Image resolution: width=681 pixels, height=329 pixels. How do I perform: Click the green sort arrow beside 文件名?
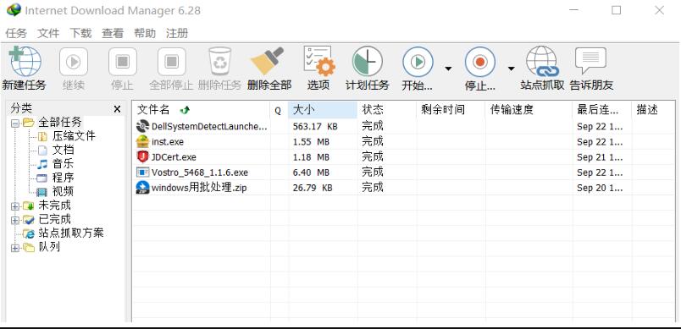[x=185, y=110]
